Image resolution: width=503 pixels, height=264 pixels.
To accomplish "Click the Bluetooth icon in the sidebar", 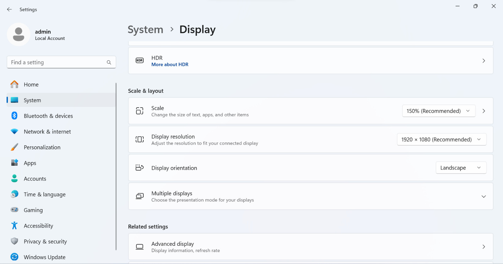I will 14,116.
